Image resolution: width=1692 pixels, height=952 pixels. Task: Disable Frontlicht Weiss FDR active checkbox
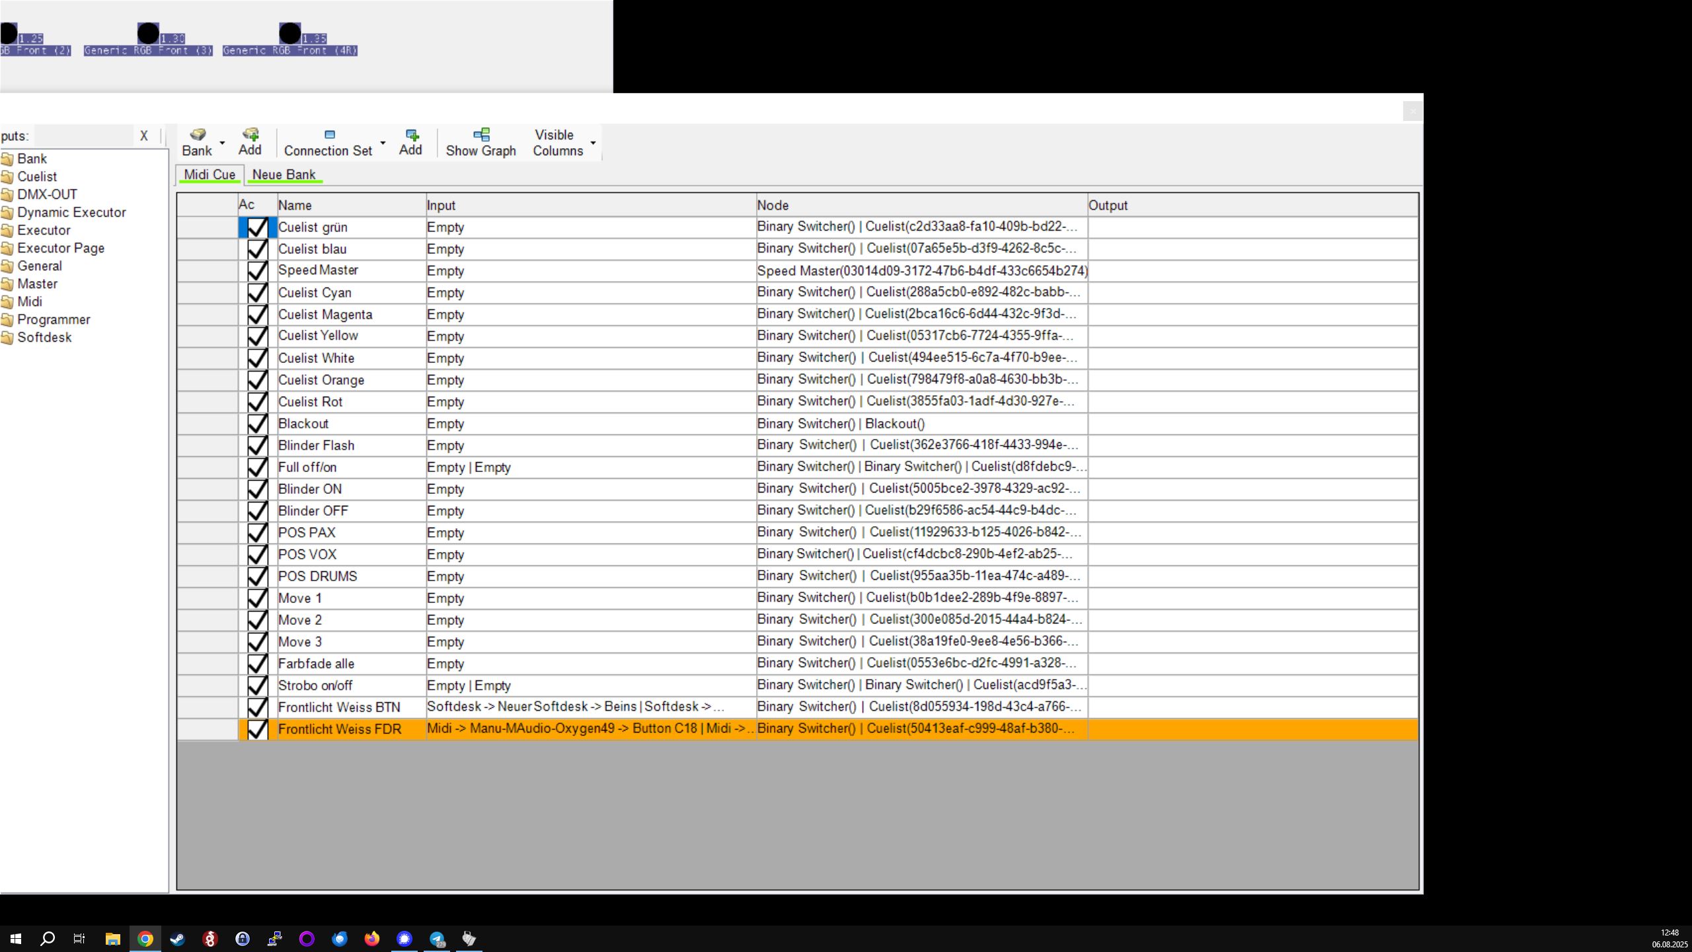(x=257, y=729)
